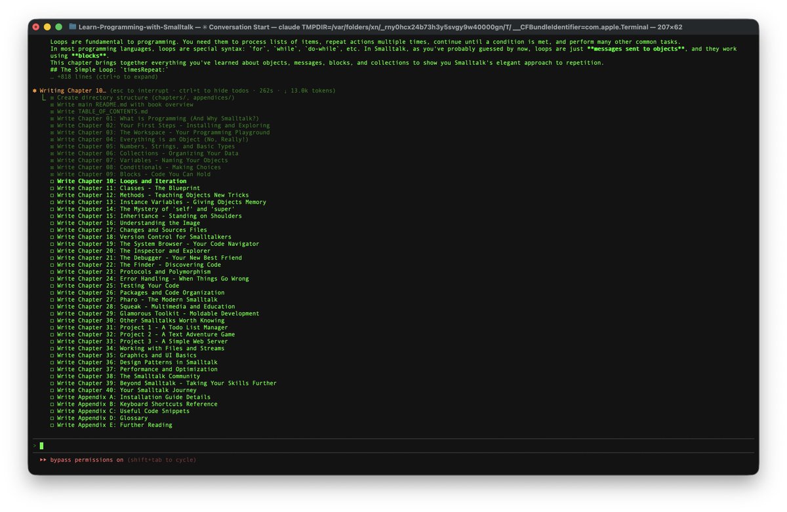Viewport: 787px width, 512px height.
Task: Click 'Write Chapter 12: Methods' row
Action: coord(149,195)
